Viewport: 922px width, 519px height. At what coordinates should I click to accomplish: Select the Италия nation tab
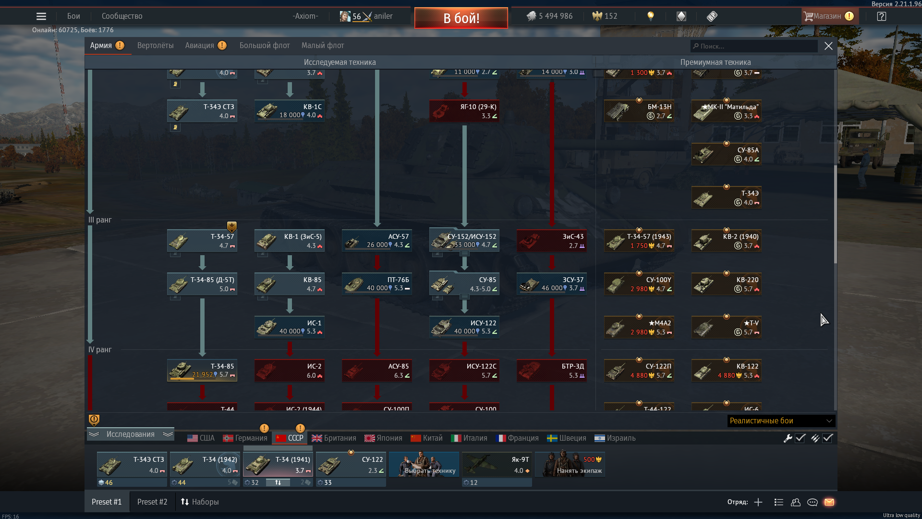[x=469, y=438]
